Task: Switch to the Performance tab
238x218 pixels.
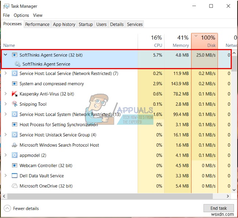Action: pyautogui.click(x=37, y=24)
